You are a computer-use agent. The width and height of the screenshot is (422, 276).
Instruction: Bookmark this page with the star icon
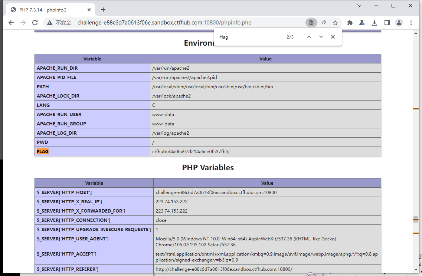(x=335, y=23)
